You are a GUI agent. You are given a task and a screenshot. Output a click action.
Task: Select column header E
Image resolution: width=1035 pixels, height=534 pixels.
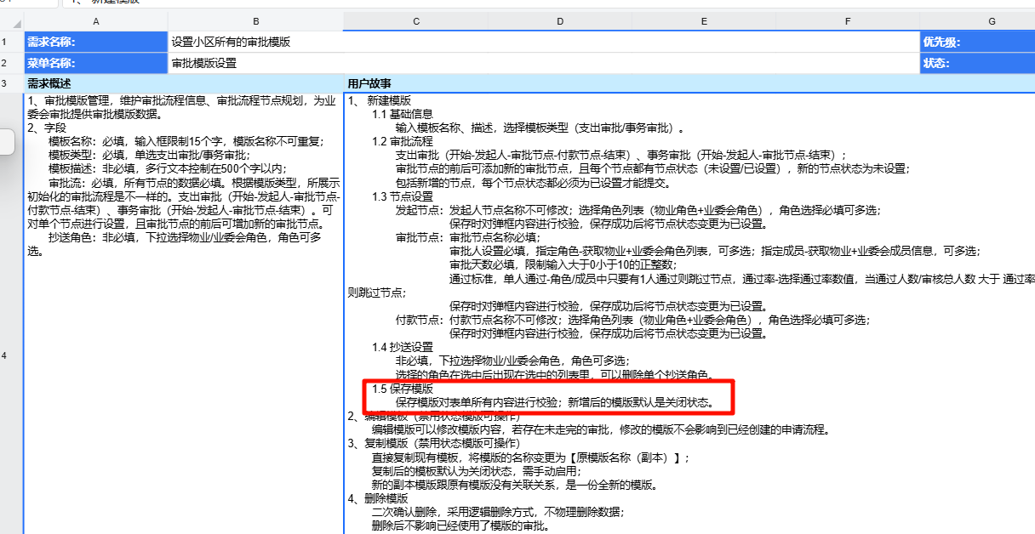pos(703,20)
